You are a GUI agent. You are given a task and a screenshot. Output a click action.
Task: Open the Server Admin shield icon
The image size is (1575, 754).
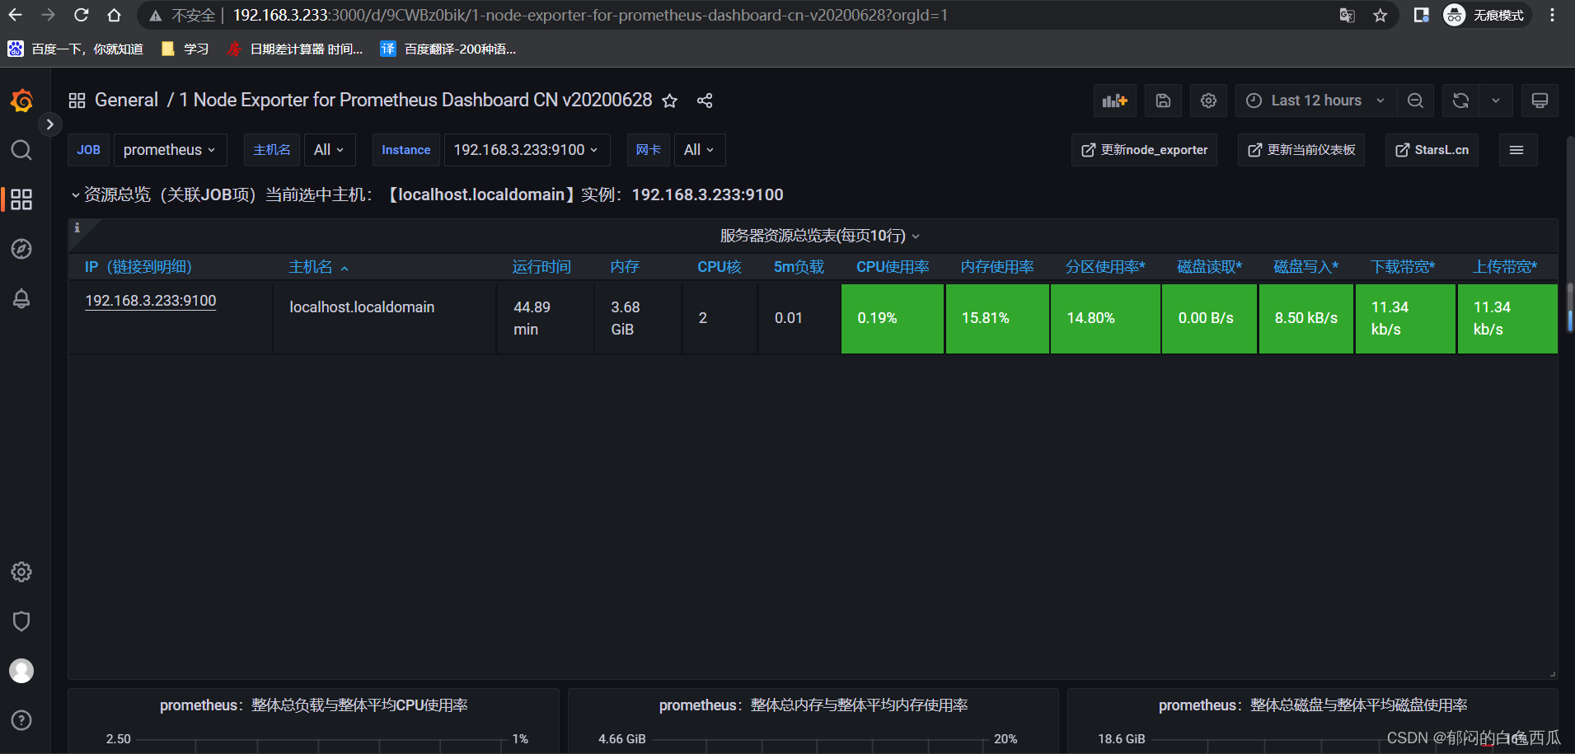click(21, 621)
